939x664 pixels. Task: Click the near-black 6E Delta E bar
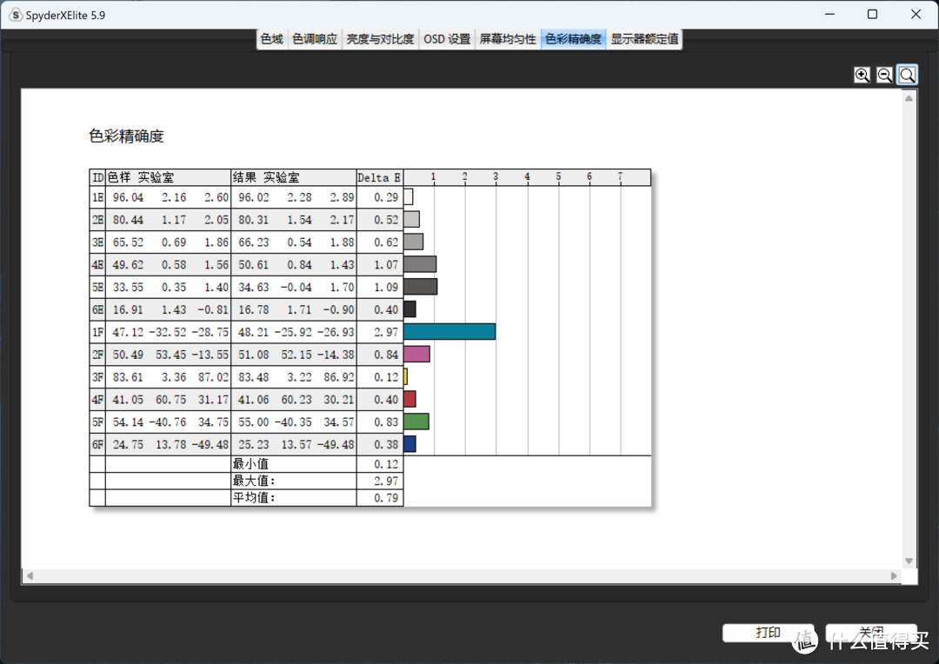coord(410,309)
